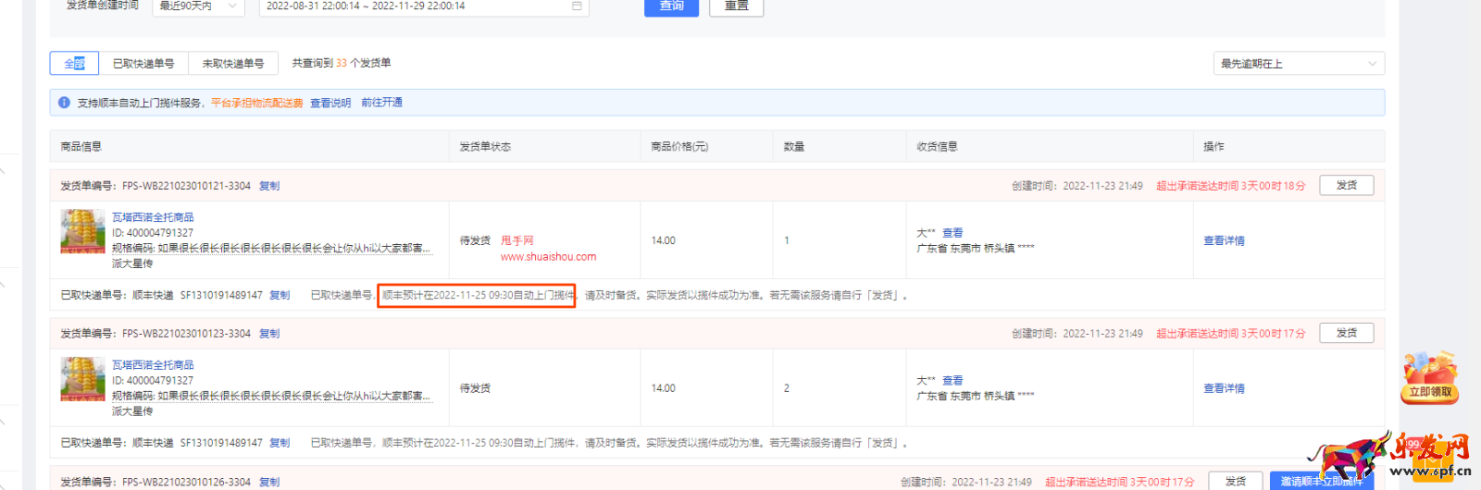The image size is (1481, 490).
Task: Click the orange 平台承担物流配送费 text
Action: pyautogui.click(x=256, y=103)
